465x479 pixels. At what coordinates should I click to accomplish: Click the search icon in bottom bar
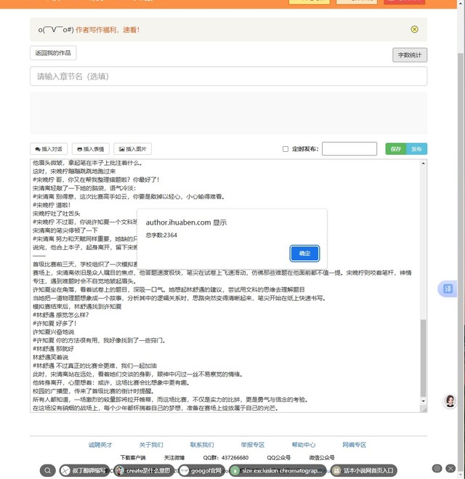click(48, 470)
